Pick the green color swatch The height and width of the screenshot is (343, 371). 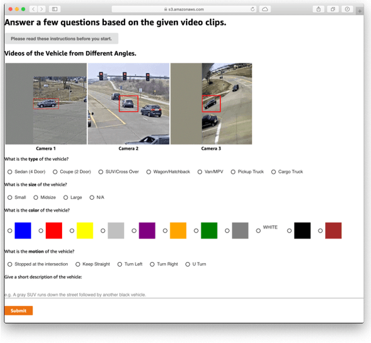coord(209,230)
